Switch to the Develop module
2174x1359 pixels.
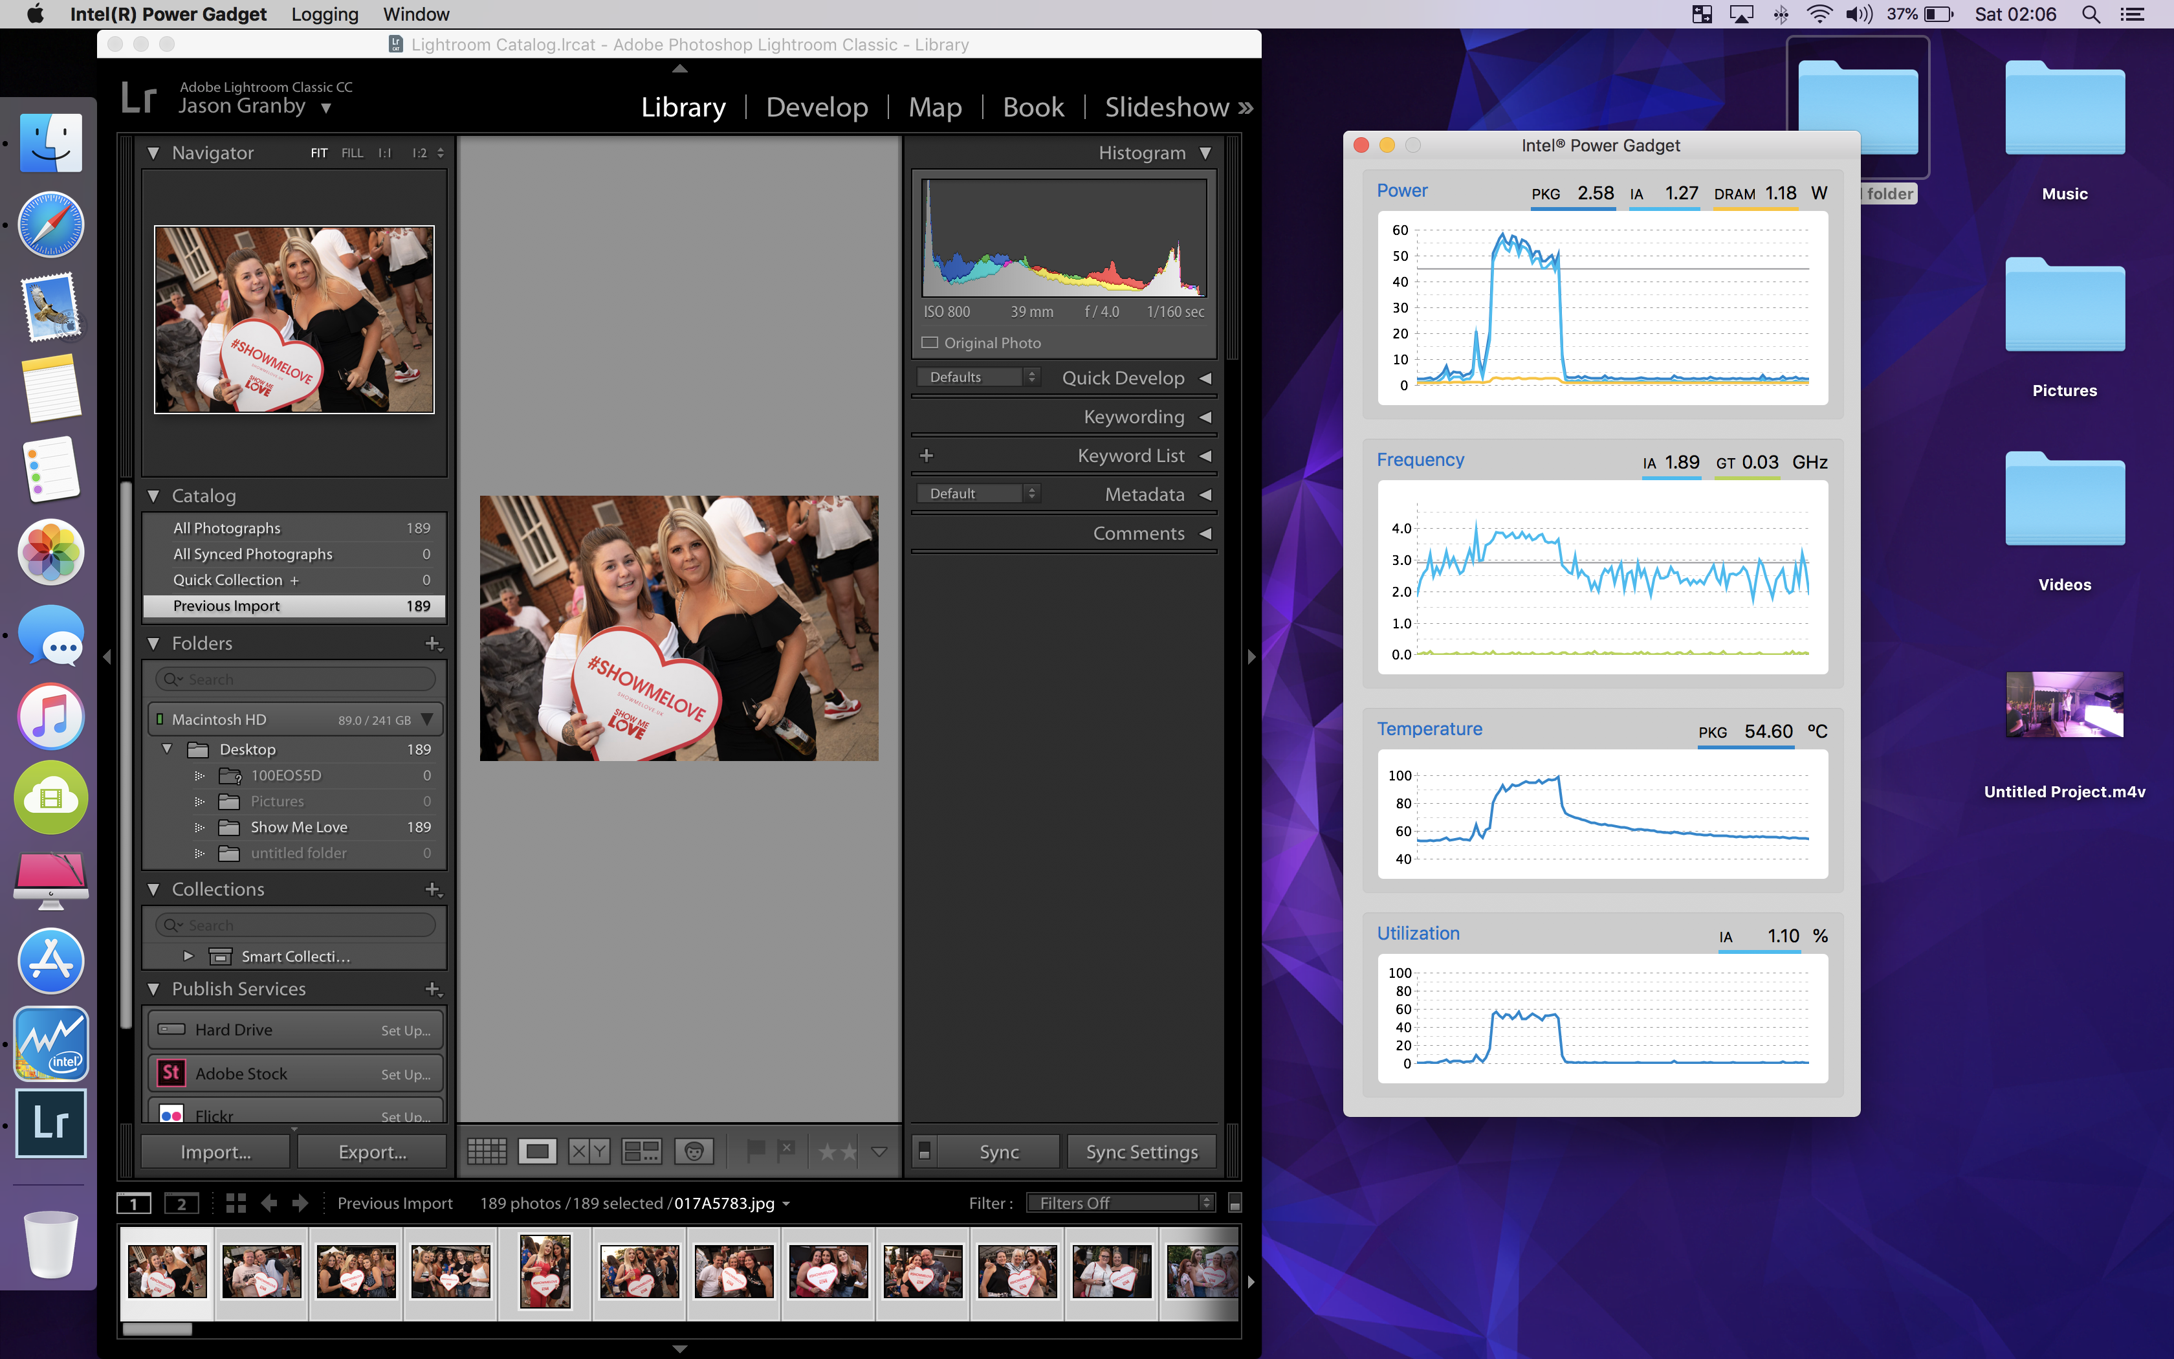coord(817,107)
